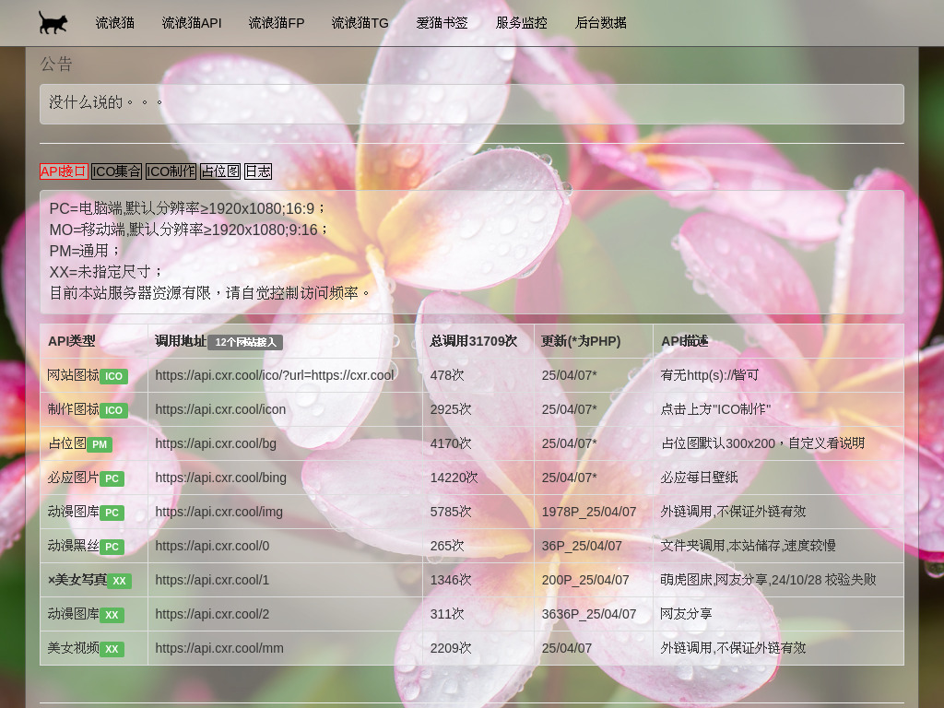Image resolution: width=944 pixels, height=708 pixels.
Task: Select the API接口 tab
Action: pos(64,171)
